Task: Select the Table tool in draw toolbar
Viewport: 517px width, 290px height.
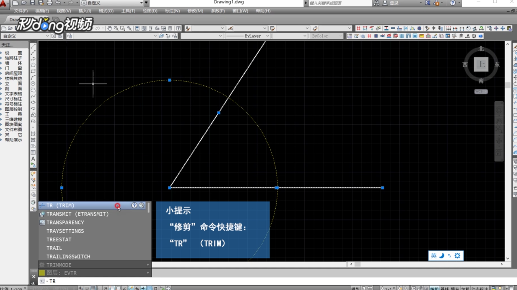Action: [x=33, y=152]
